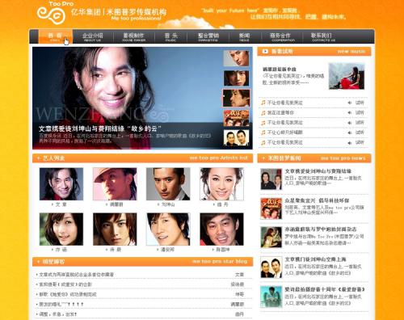Click the plus icon in the me too pro news header
Screen dimensions: 404x320
263,158
